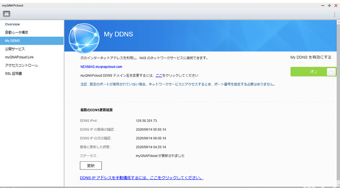Click the DDNS IP の最後の確認 label
Viewport: 340px width, 191px height.
(97, 130)
